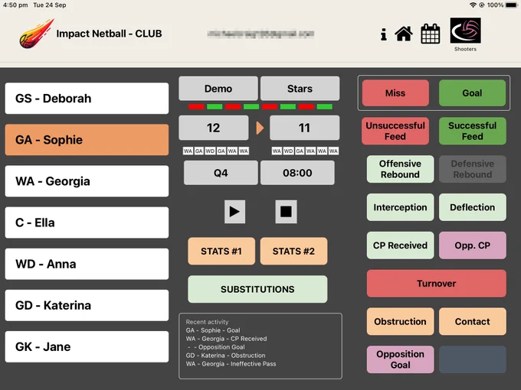Tap the Stars team name button

(300, 89)
